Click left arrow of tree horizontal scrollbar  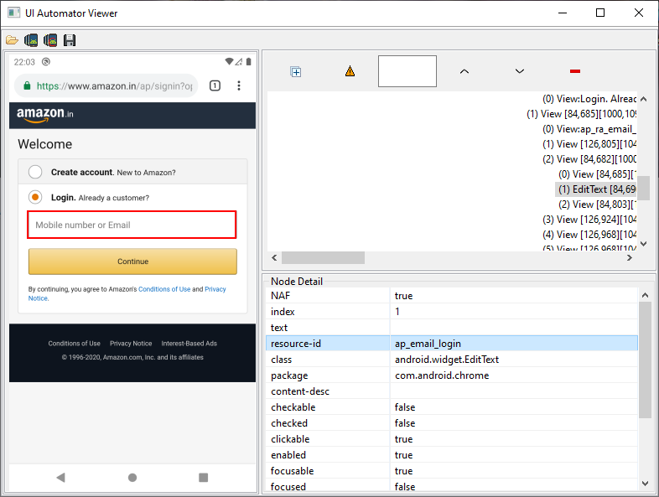pos(274,257)
